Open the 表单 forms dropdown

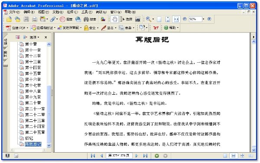point(127,28)
